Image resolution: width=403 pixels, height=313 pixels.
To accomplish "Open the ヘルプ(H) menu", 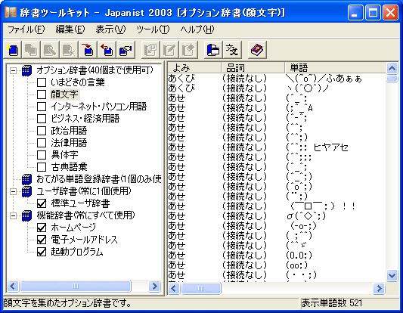I will 197,29.
